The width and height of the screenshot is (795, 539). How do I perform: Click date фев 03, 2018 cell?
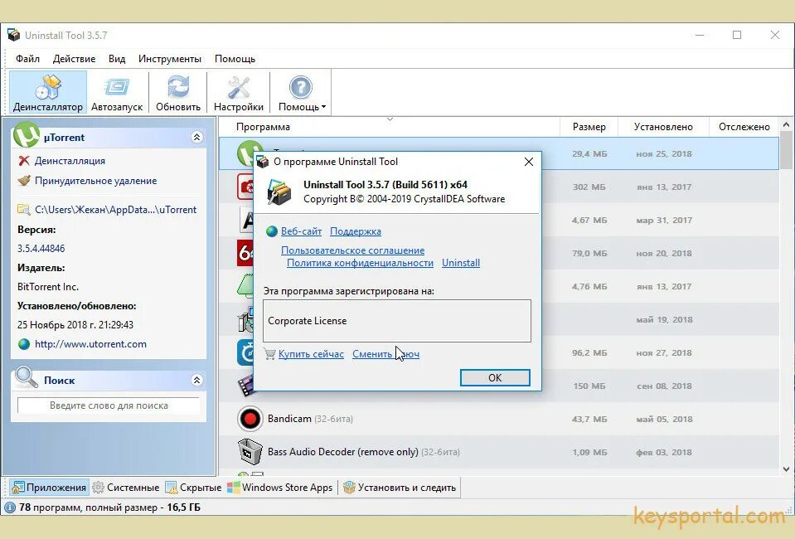coord(664,452)
